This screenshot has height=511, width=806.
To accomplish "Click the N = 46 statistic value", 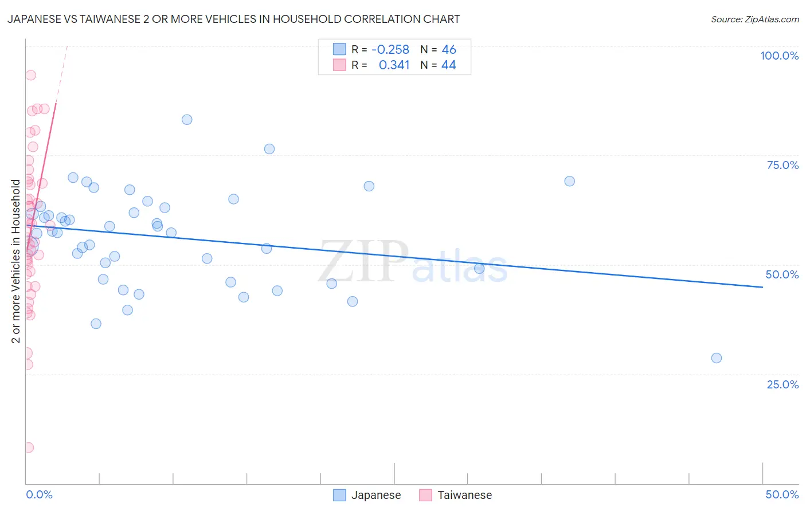I will [x=439, y=49].
